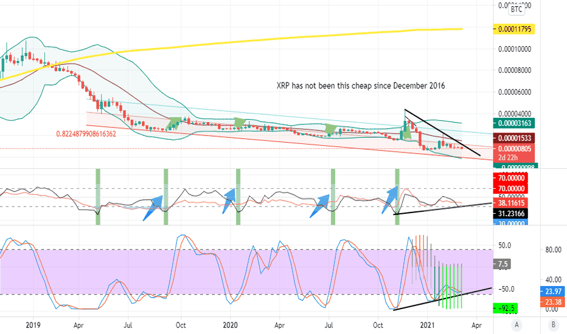The width and height of the screenshot is (567, 334).
Task: Click the 40.00 tick on oscillator scale
Action: tap(553, 279)
